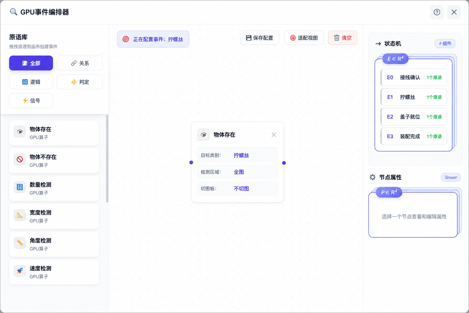Click the 适配视图 button
This screenshot has width=469, height=313.
coord(304,38)
